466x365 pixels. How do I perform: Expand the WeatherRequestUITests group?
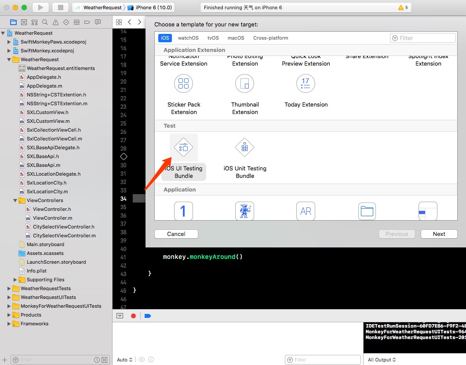tap(9, 297)
